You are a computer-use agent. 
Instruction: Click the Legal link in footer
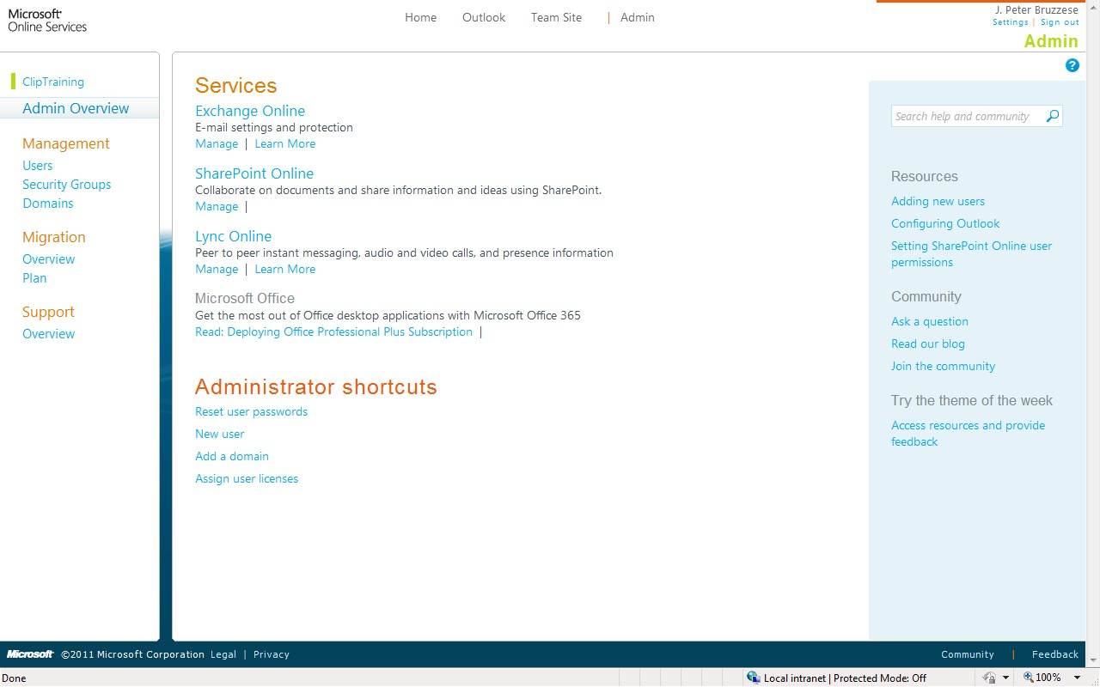(223, 654)
